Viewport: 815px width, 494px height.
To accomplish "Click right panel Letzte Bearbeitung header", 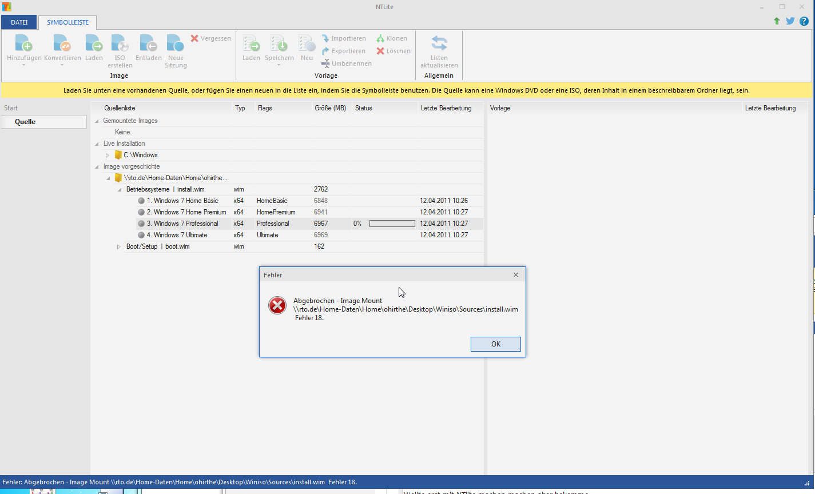I will pyautogui.click(x=774, y=108).
